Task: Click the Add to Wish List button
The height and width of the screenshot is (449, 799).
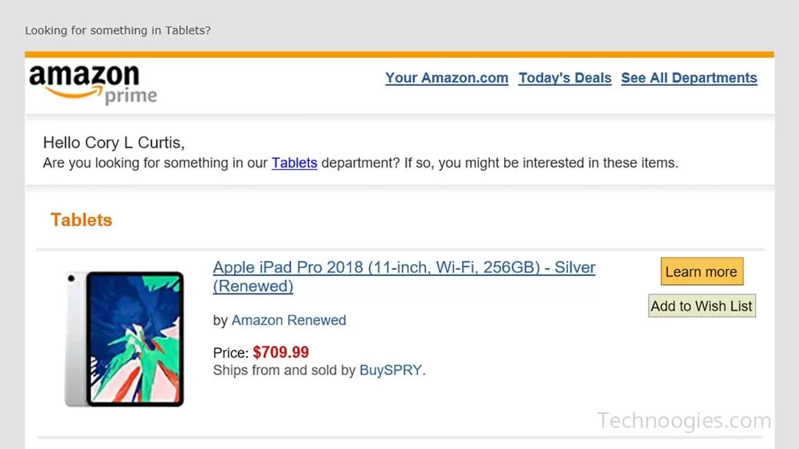Action: click(x=701, y=305)
